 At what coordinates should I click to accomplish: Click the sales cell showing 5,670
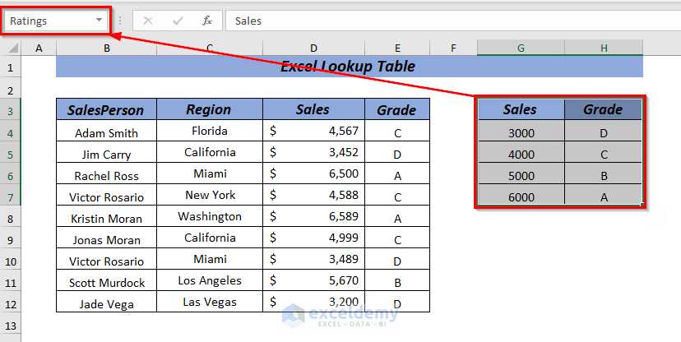314,282
